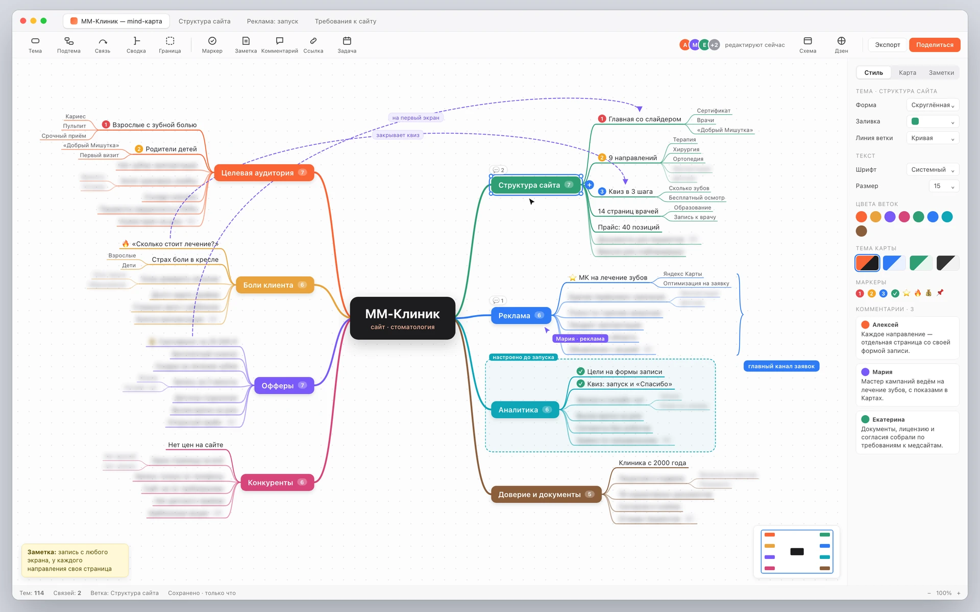980x612 pixels.
Task: Choose the orange branch color swatch
Action: pyautogui.click(x=861, y=217)
